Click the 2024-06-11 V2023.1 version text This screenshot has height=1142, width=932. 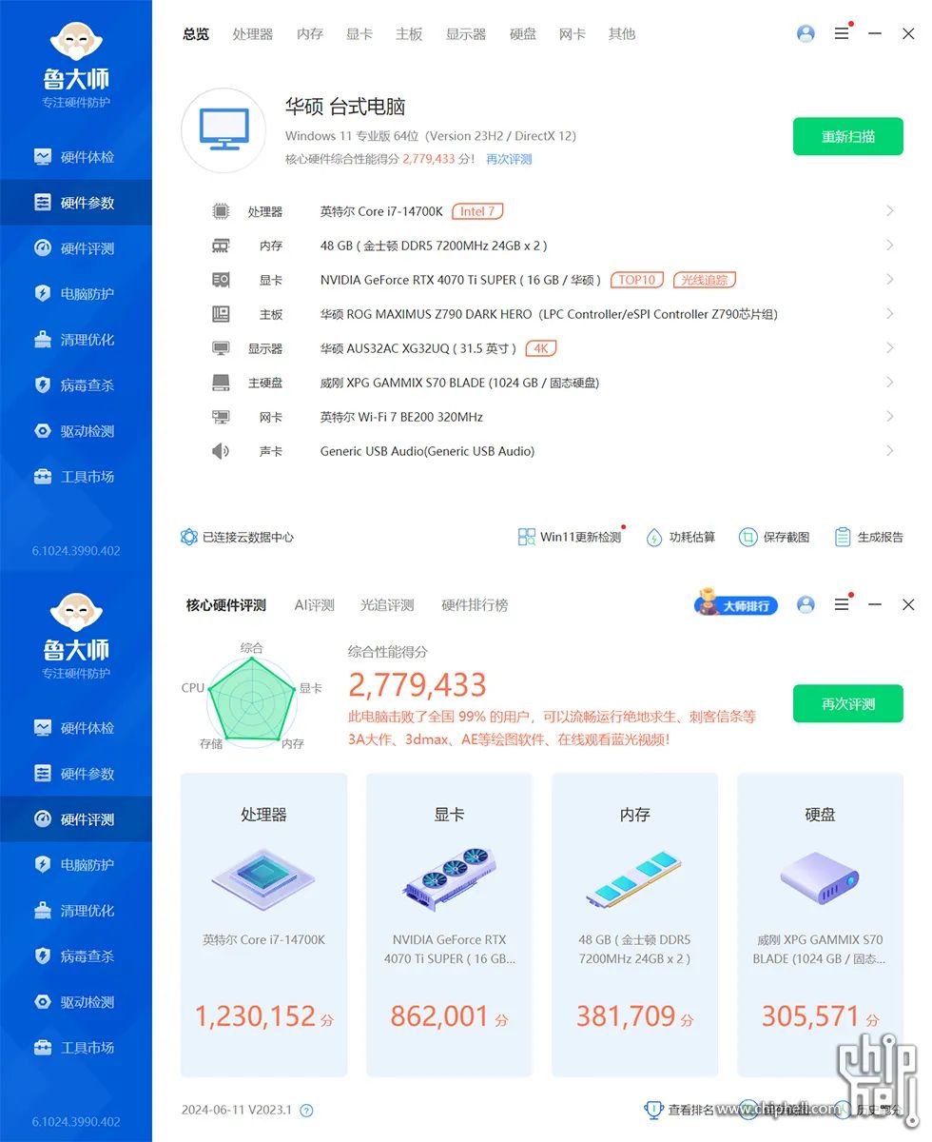coord(237,1111)
